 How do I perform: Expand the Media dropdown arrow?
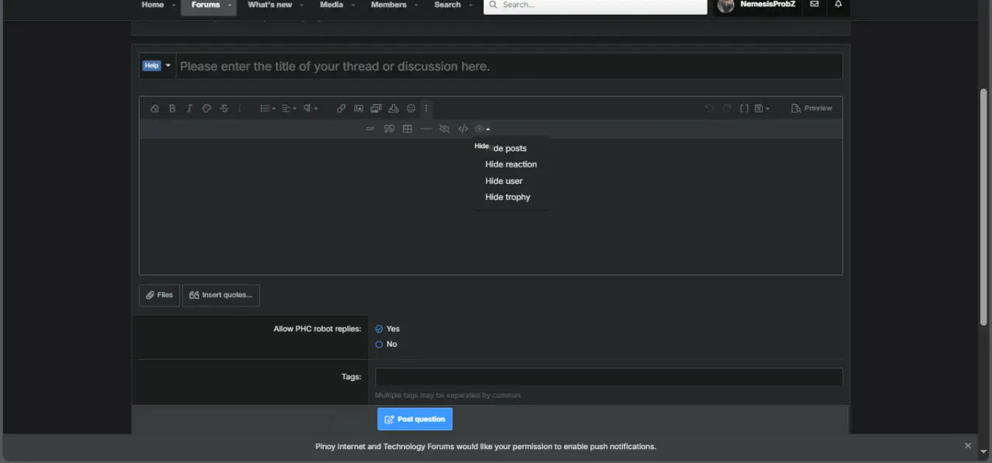click(x=353, y=5)
